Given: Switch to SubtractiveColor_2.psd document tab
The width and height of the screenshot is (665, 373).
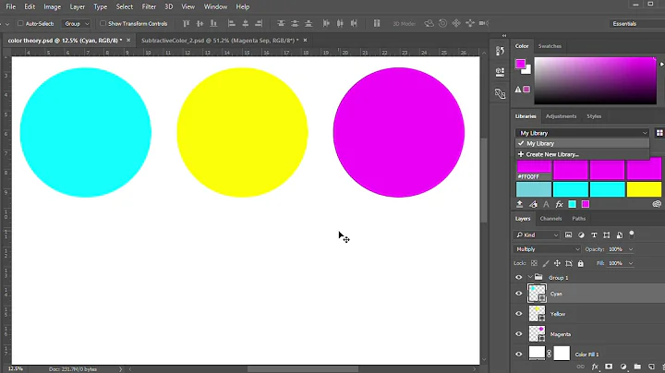Looking at the screenshot, I should (x=220, y=41).
